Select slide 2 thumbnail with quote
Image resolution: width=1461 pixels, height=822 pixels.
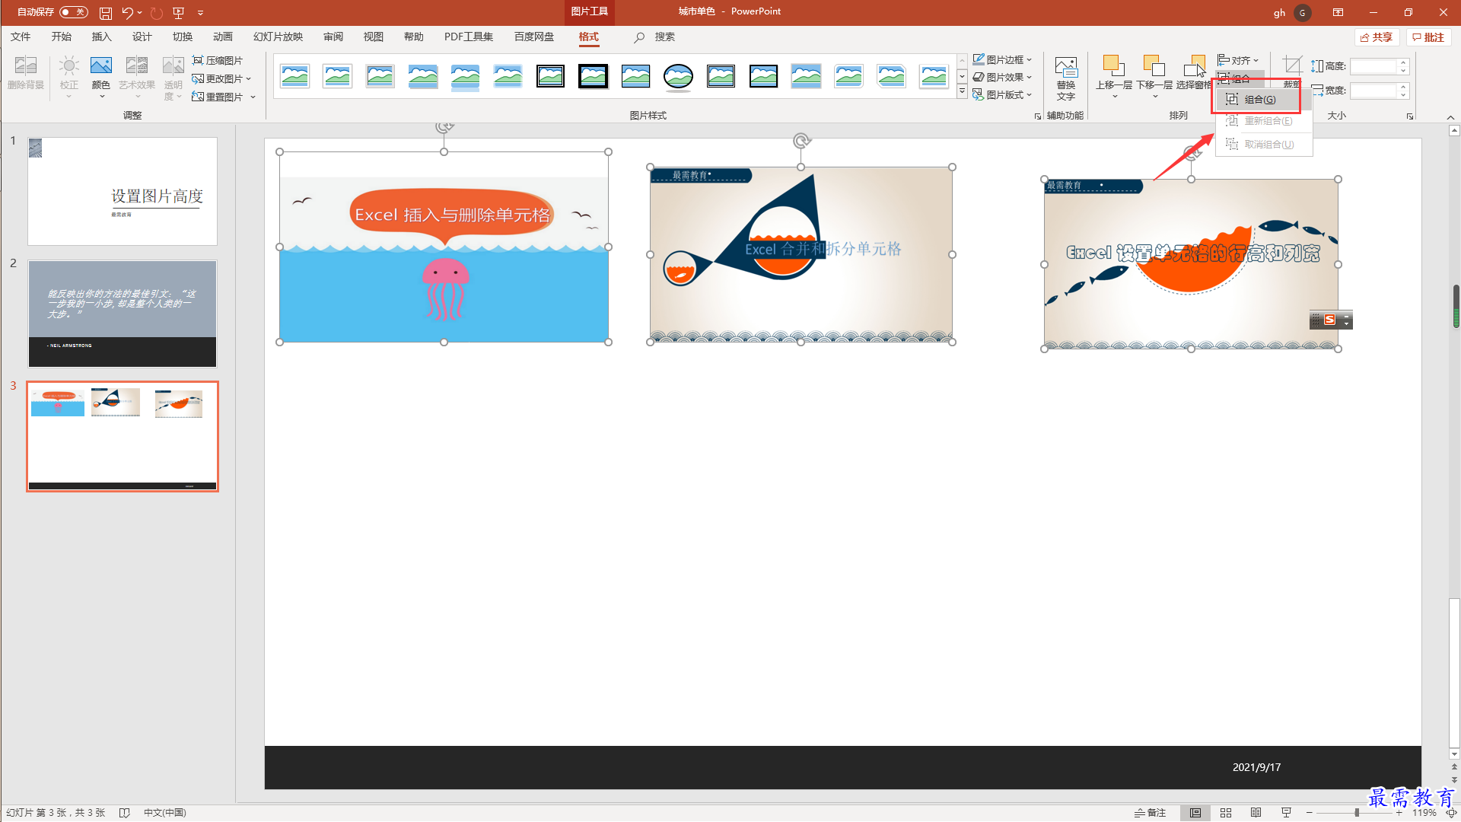(x=123, y=314)
